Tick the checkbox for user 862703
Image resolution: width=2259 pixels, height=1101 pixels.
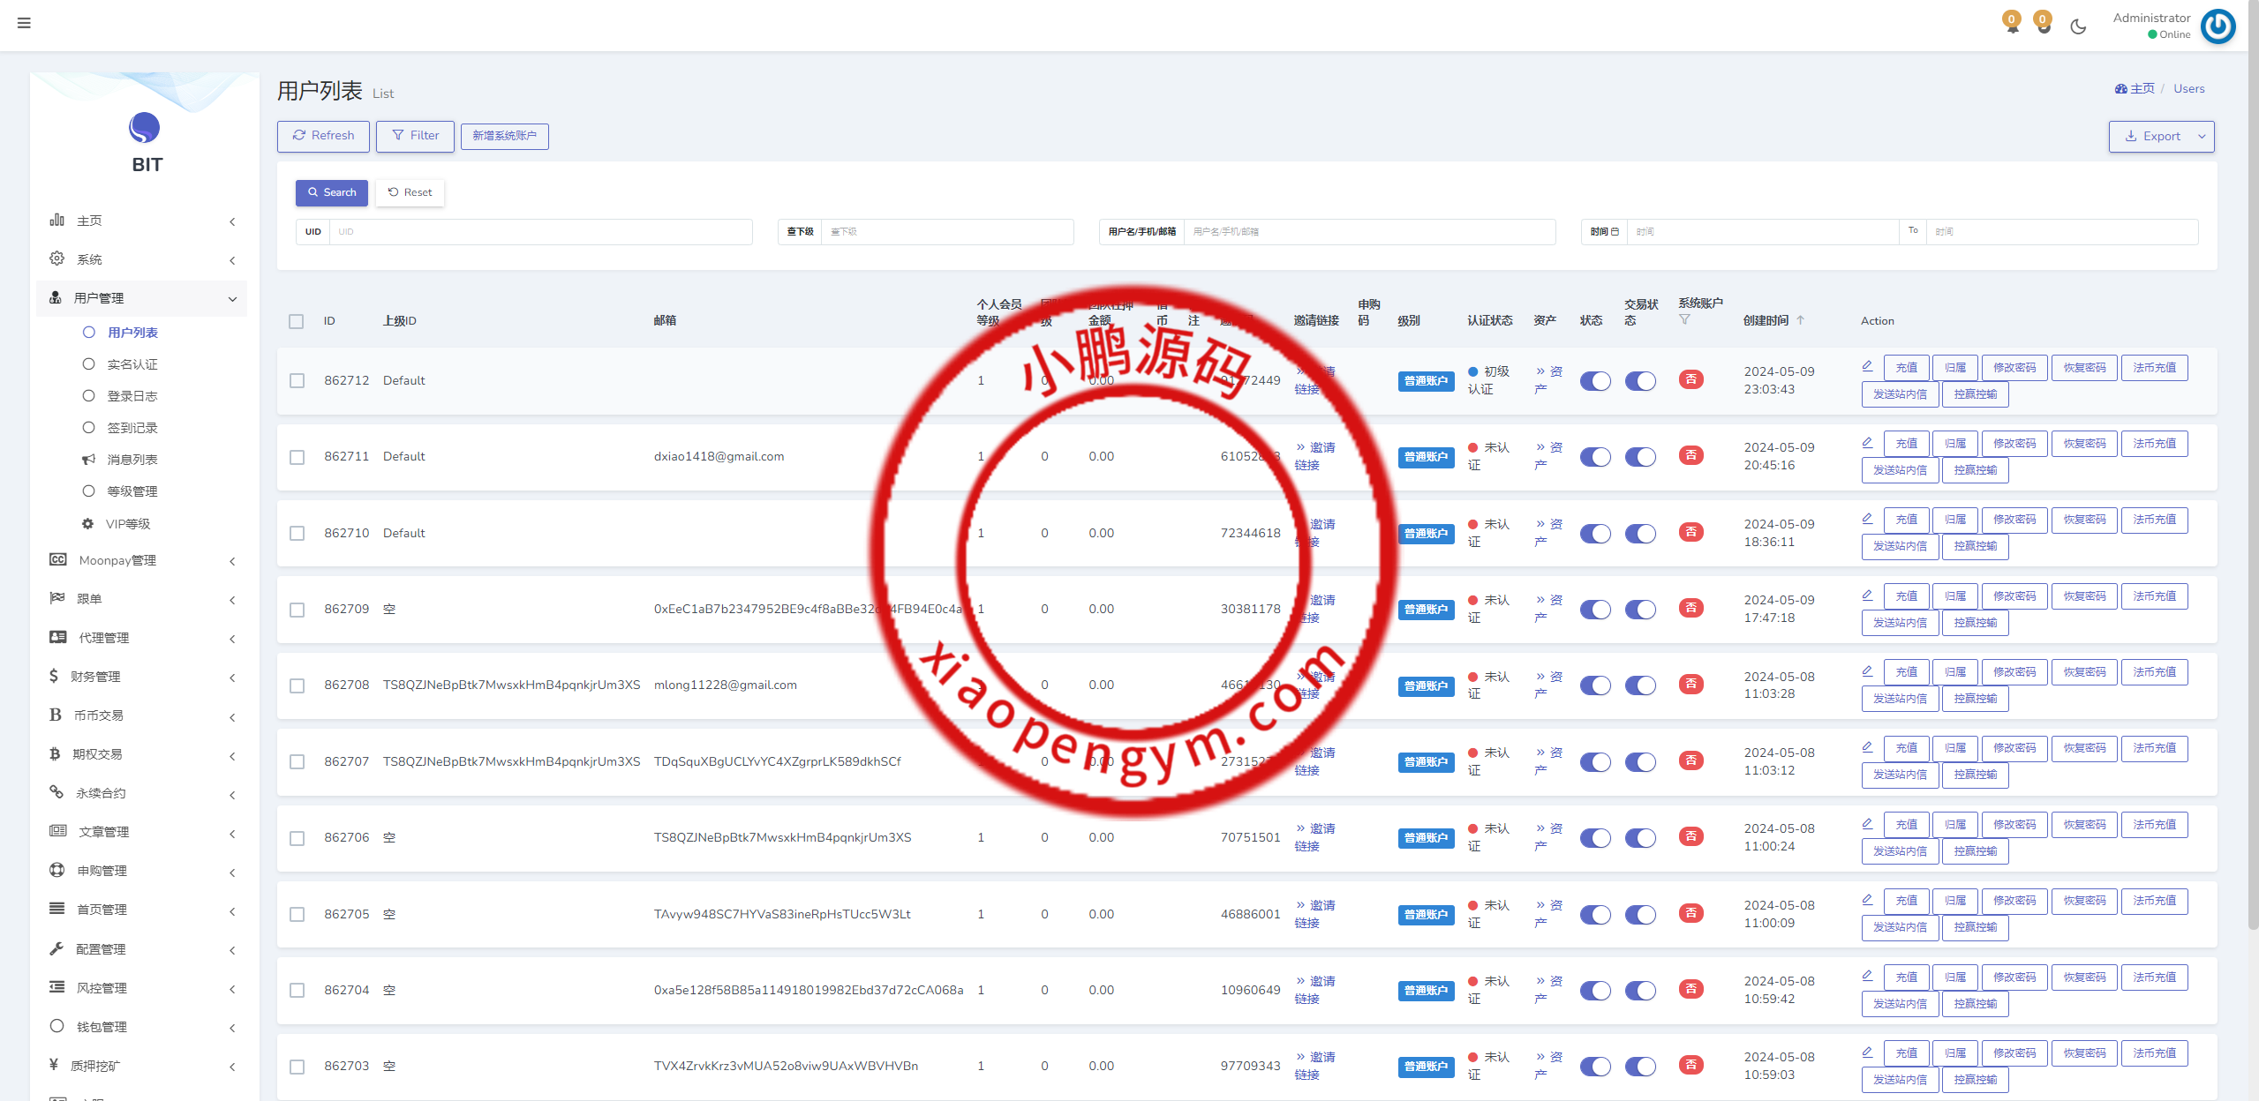[x=297, y=1066]
